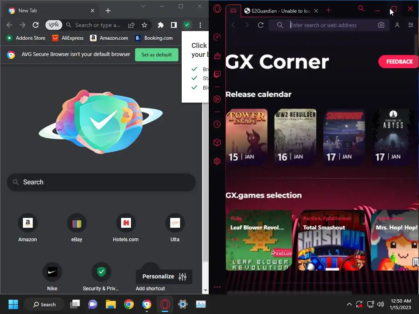Click the volume speaker icon in system tray
This screenshot has width=419, height=314.
point(381,304)
